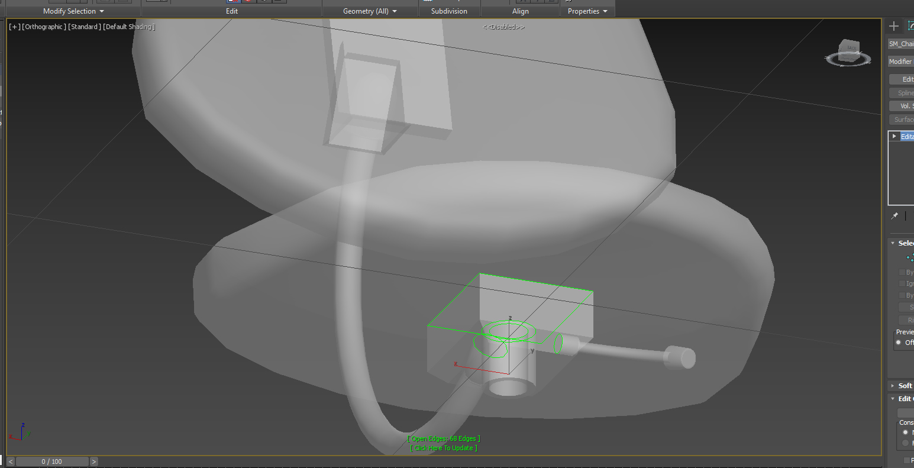Open the Create panel plus icon
This screenshot has height=468, width=914.
coord(894,26)
